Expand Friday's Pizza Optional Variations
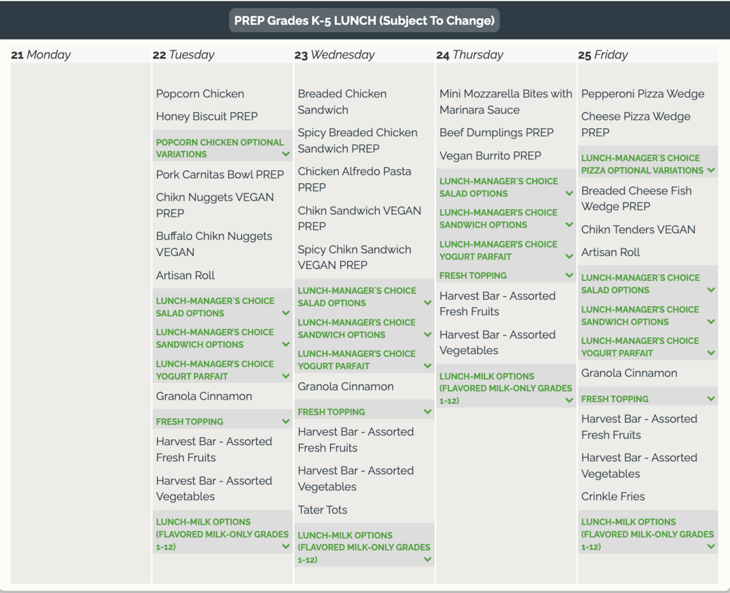The height and width of the screenshot is (593, 730). (648, 164)
